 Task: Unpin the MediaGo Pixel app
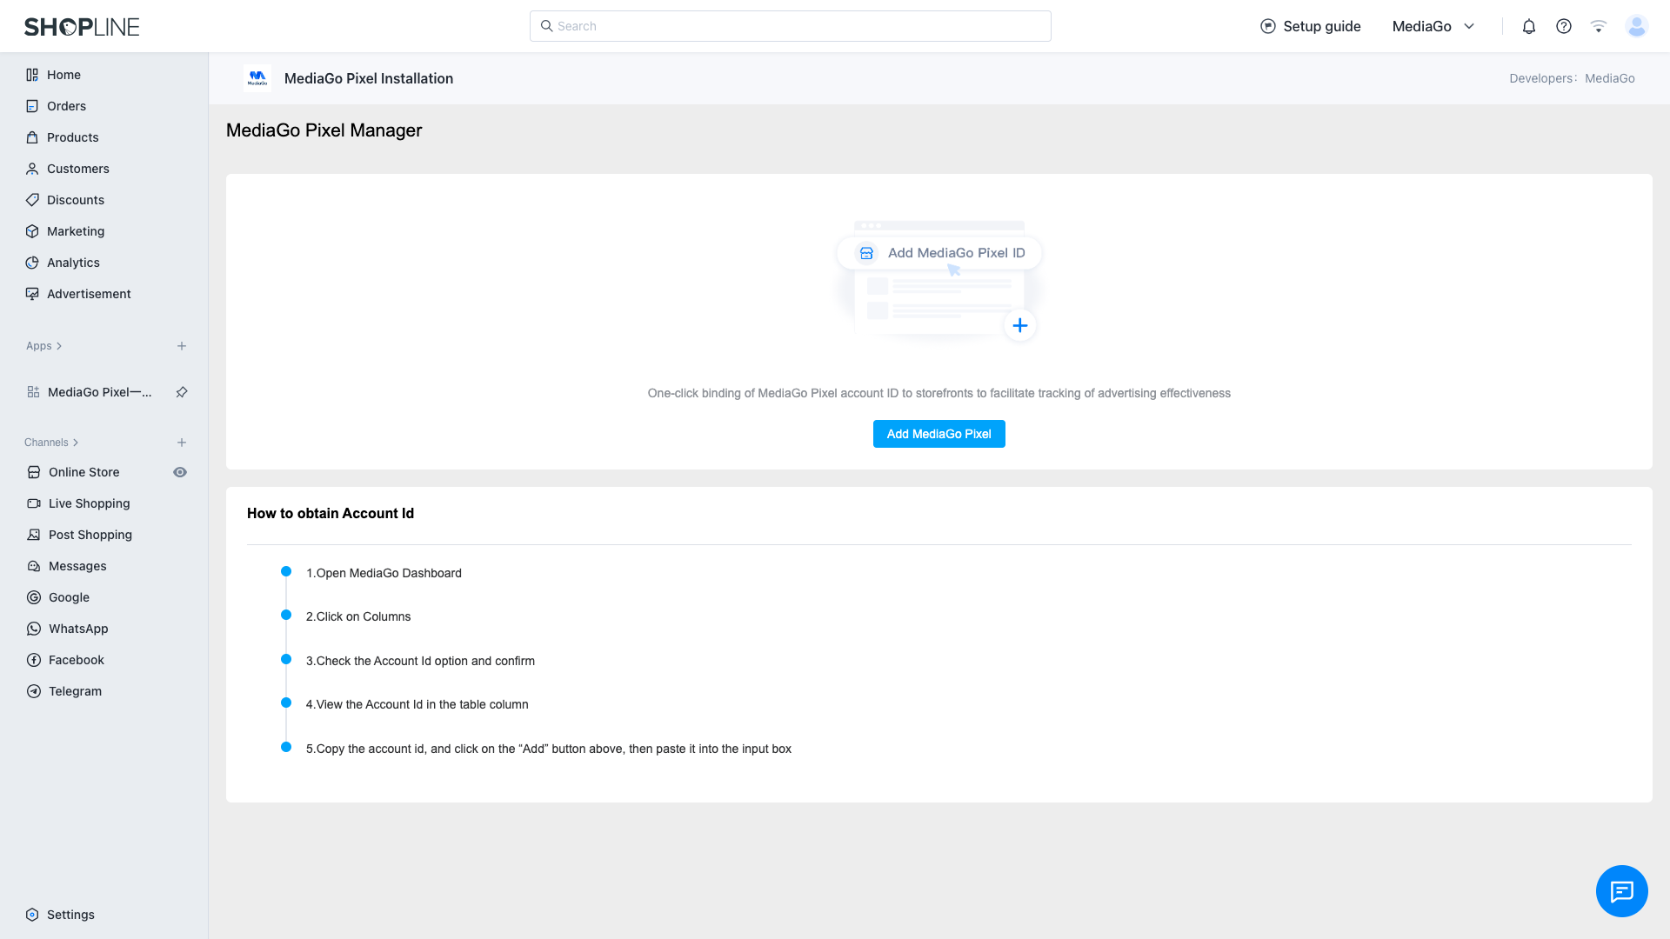(182, 392)
